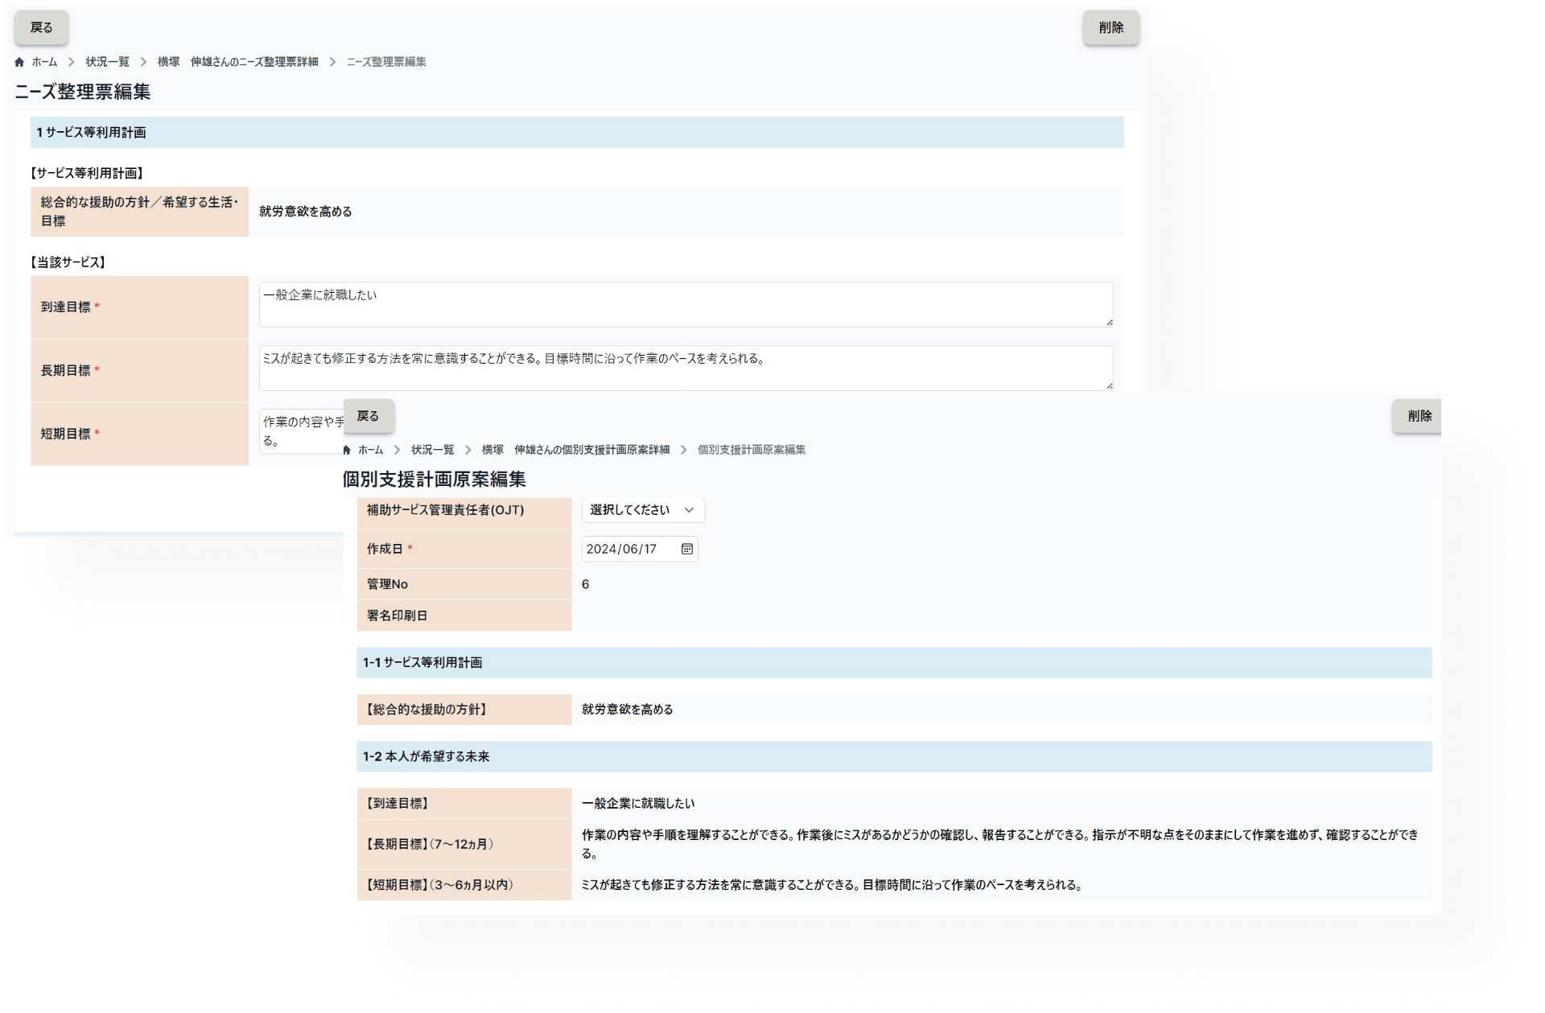1545x1013 pixels.
Task: Click the 個別支援計画原案編集 breadcrumb item
Action: (751, 450)
